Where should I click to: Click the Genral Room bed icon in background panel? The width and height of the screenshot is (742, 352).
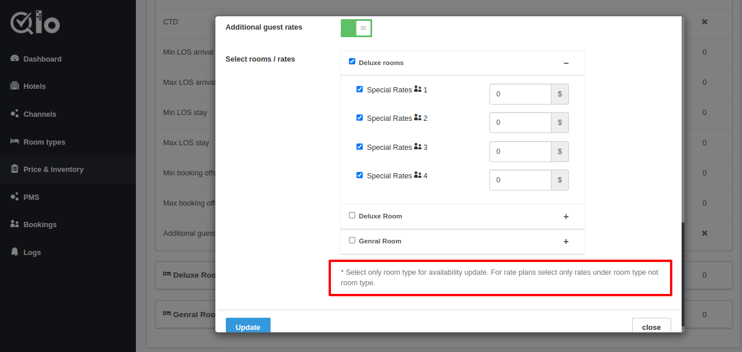coord(167,314)
